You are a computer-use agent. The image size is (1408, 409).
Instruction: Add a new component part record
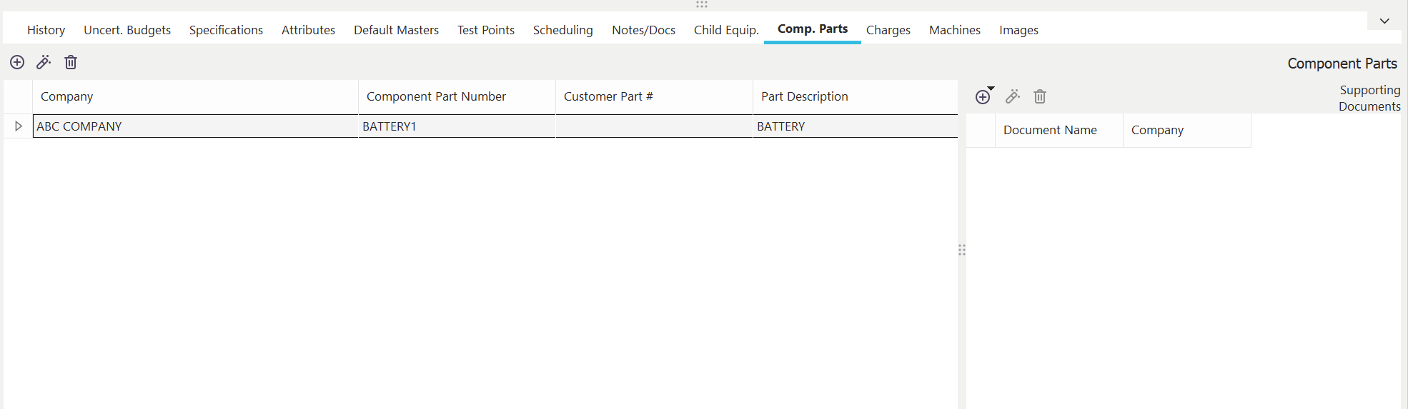(x=17, y=63)
